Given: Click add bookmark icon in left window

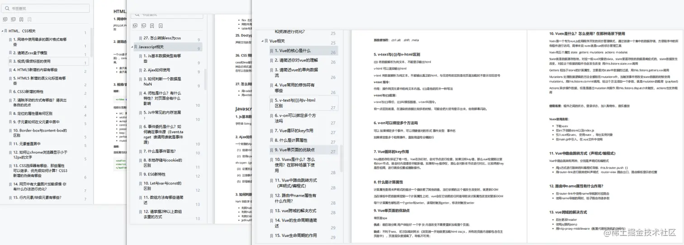Looking at the screenshot, I should click(x=21, y=19).
